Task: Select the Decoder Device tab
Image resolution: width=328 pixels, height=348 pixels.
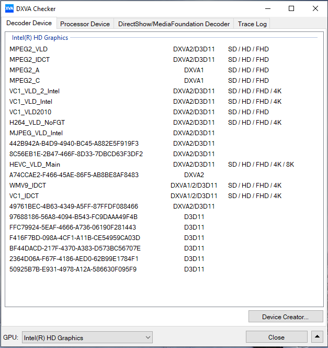Action: point(29,24)
